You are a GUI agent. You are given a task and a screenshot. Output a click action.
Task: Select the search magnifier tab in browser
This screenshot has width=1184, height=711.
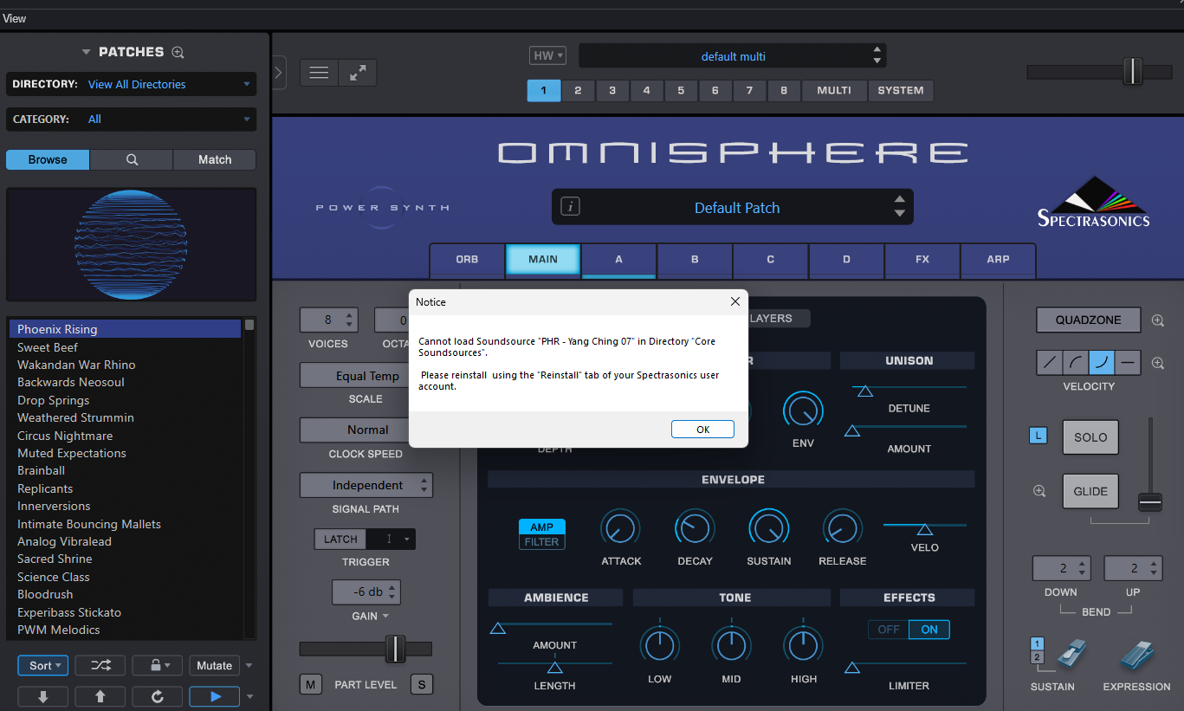point(132,159)
